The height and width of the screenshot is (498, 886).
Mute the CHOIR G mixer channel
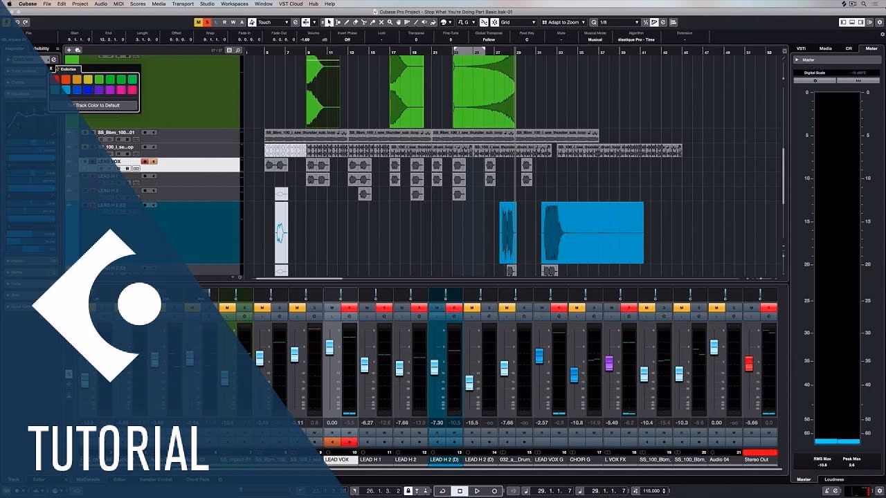click(x=577, y=308)
